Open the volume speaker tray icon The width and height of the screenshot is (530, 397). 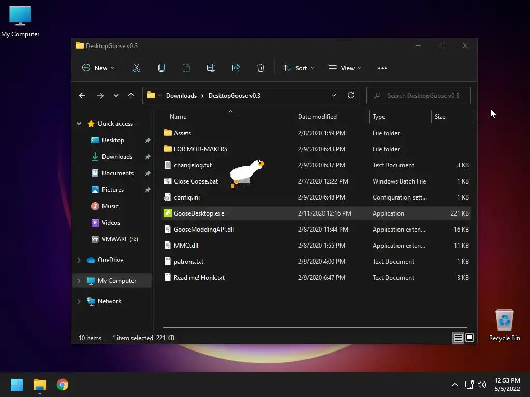click(x=482, y=385)
